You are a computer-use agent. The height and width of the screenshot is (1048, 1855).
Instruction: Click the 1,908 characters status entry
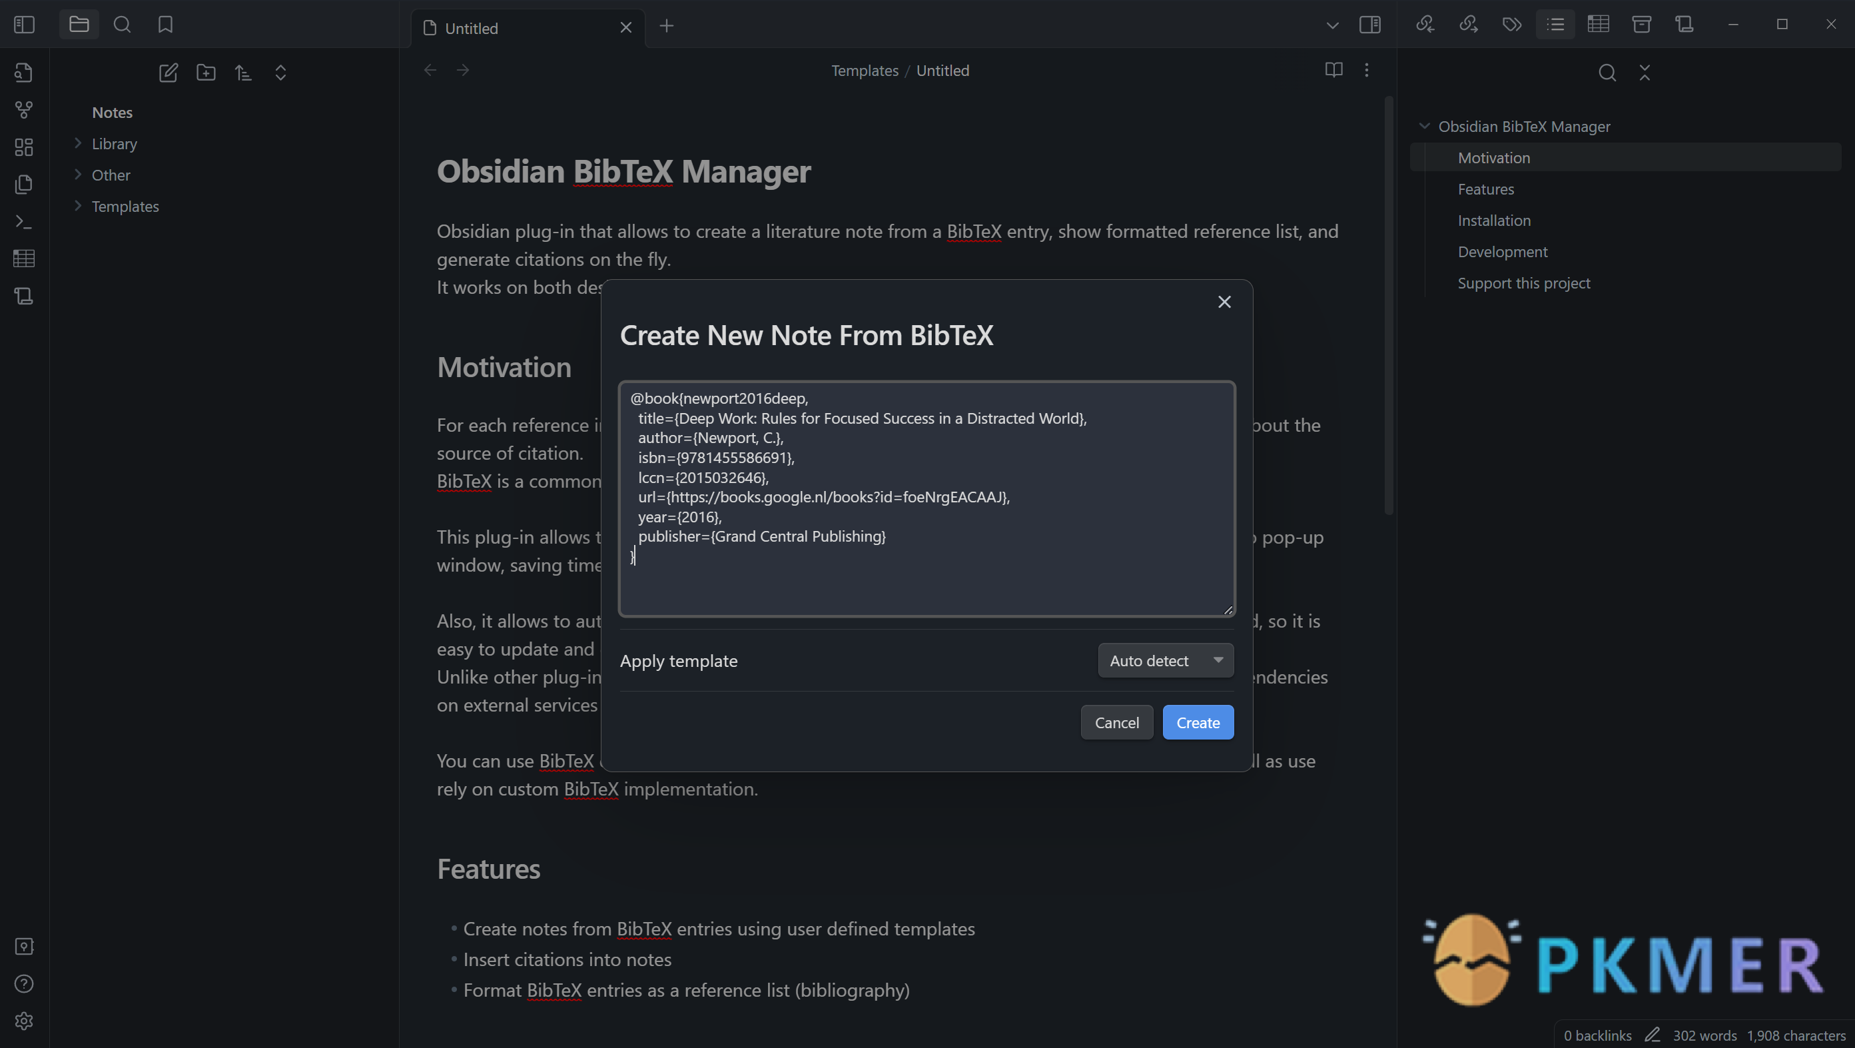1796,1036
